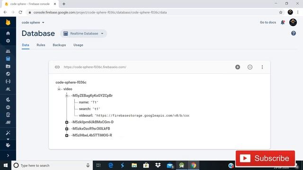Viewport: 303px width, 170px height.
Task: Expand the -M5zkxOzcR9sr3I0LkFB node
Action: 67,129
